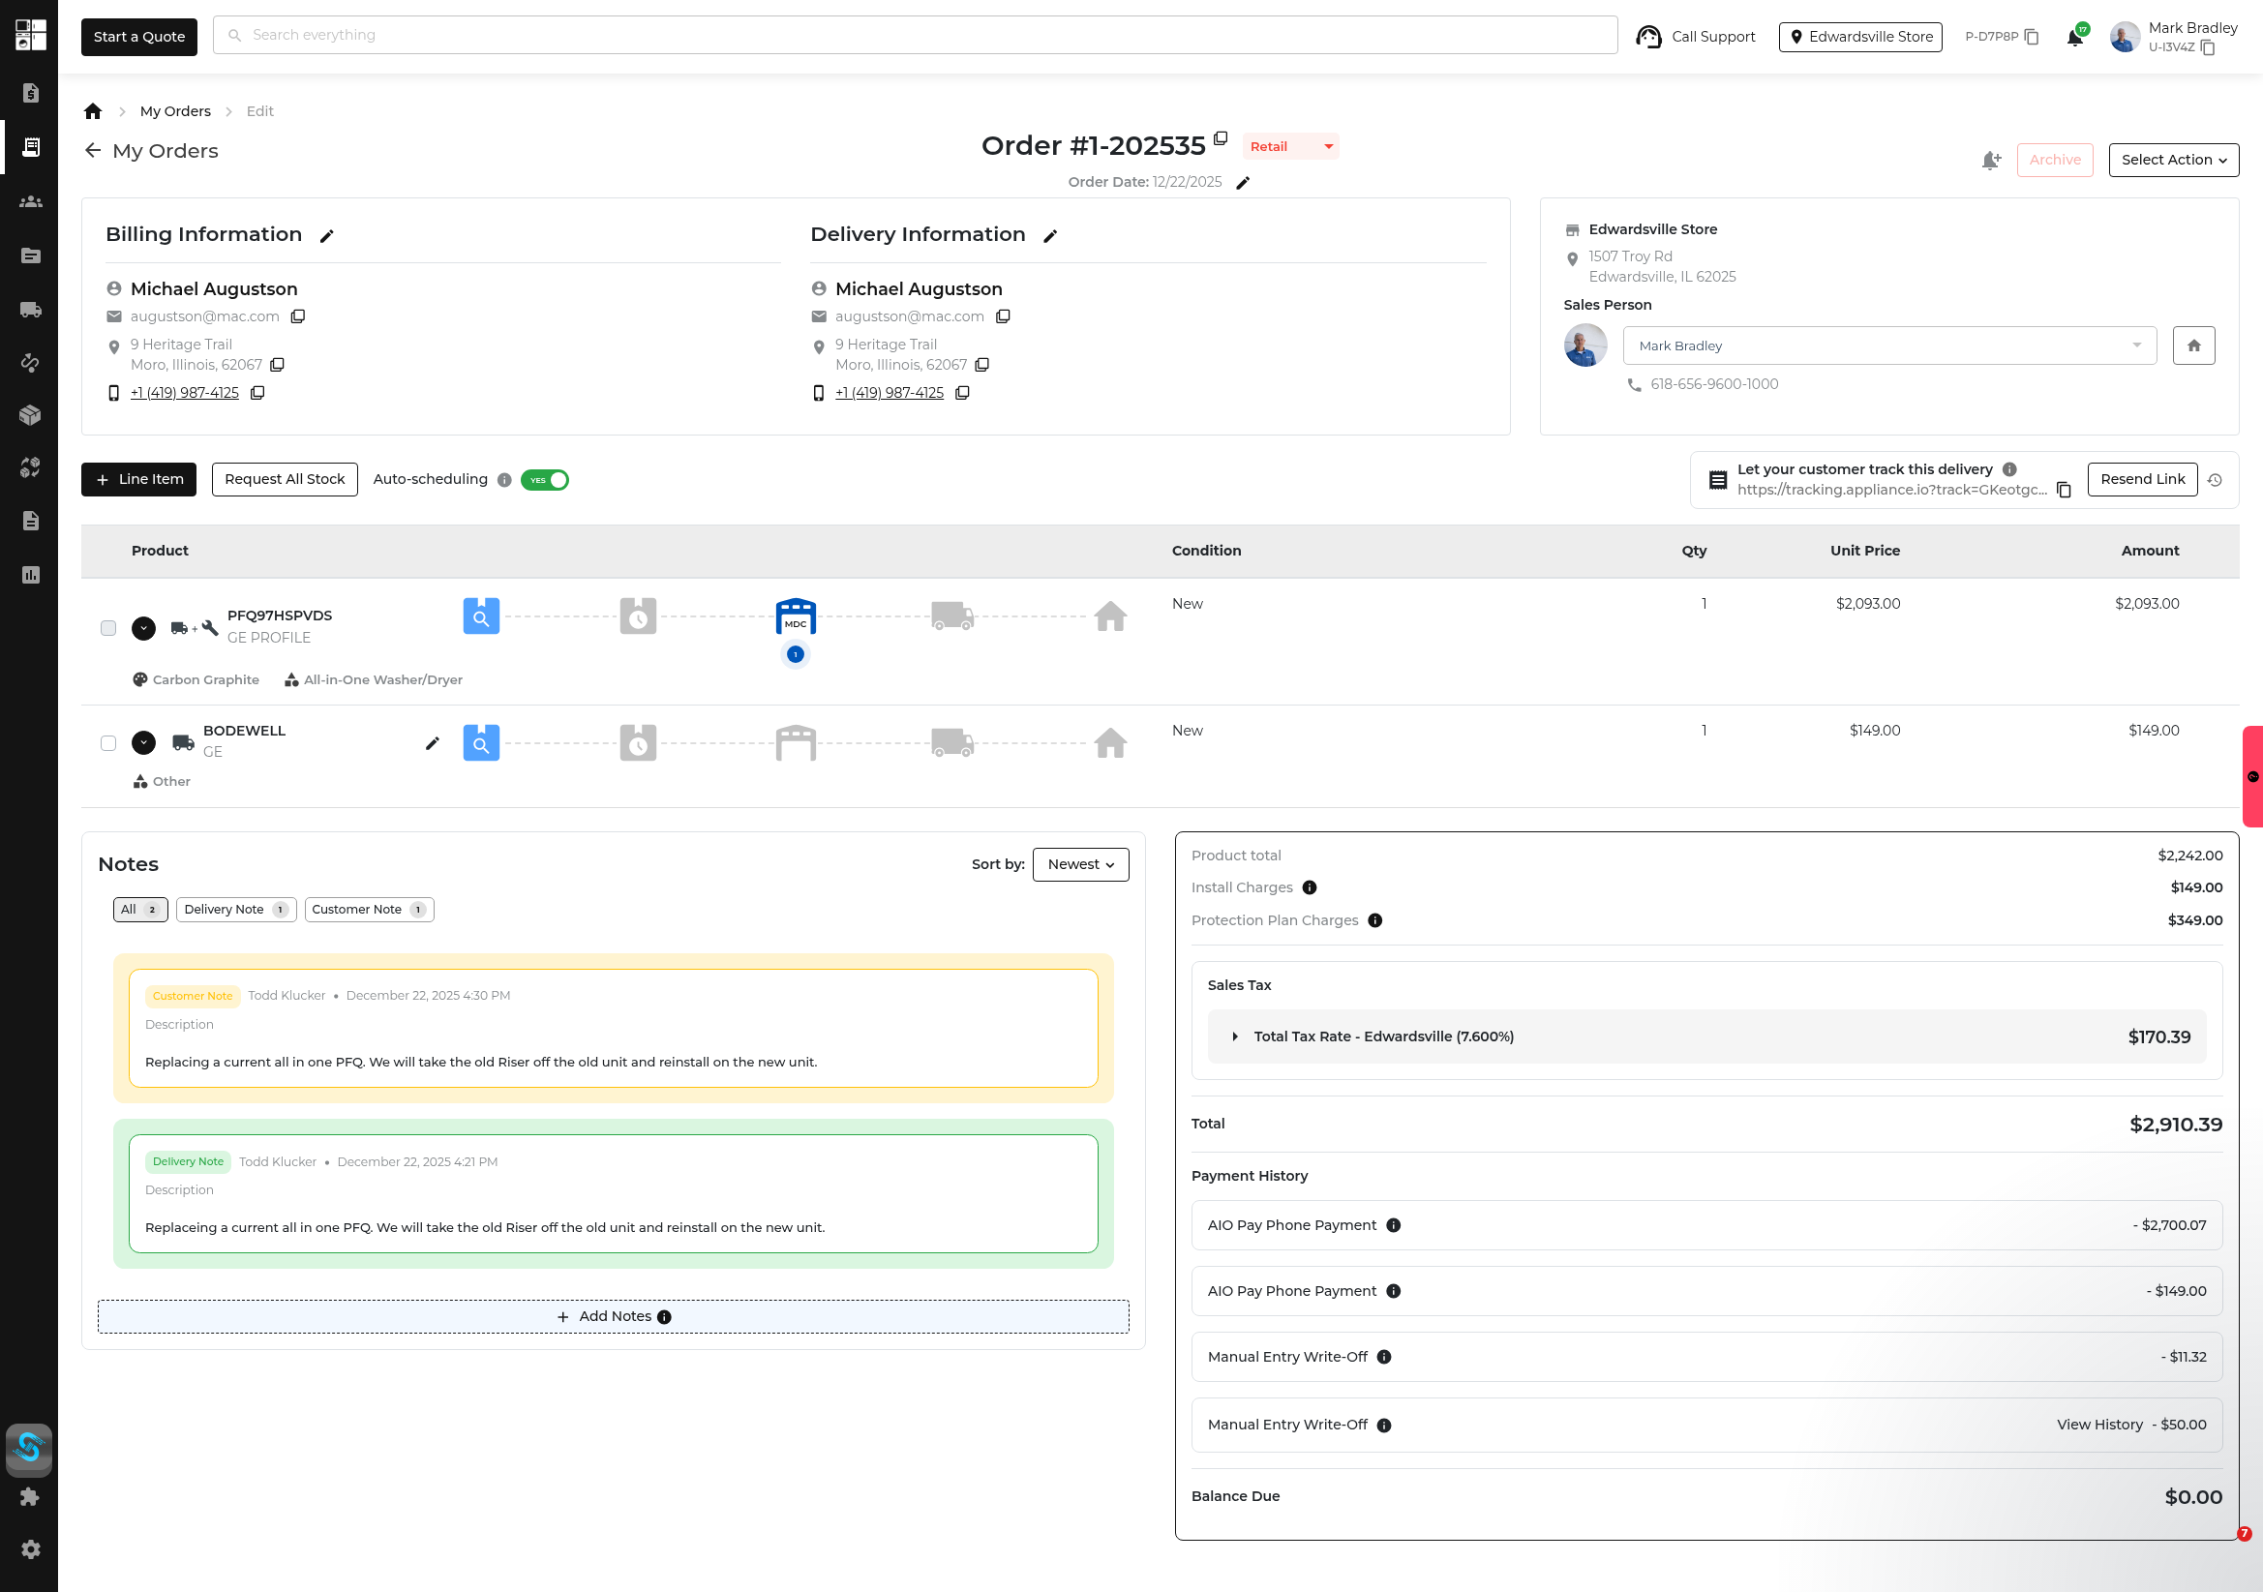This screenshot has height=1592, width=2263.
Task: Copy the billing email address
Action: pyautogui.click(x=298, y=316)
